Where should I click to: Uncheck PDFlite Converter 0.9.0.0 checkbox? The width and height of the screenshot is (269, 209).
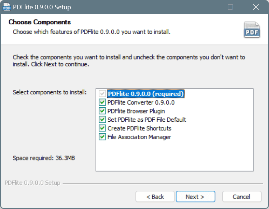pyautogui.click(x=102, y=102)
